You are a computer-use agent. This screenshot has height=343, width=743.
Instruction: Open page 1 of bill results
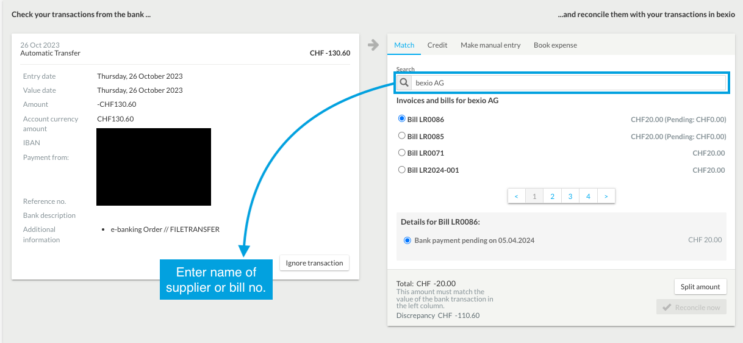(x=534, y=197)
